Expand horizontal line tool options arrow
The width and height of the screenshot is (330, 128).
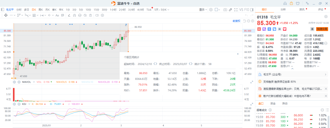(15, 15)
